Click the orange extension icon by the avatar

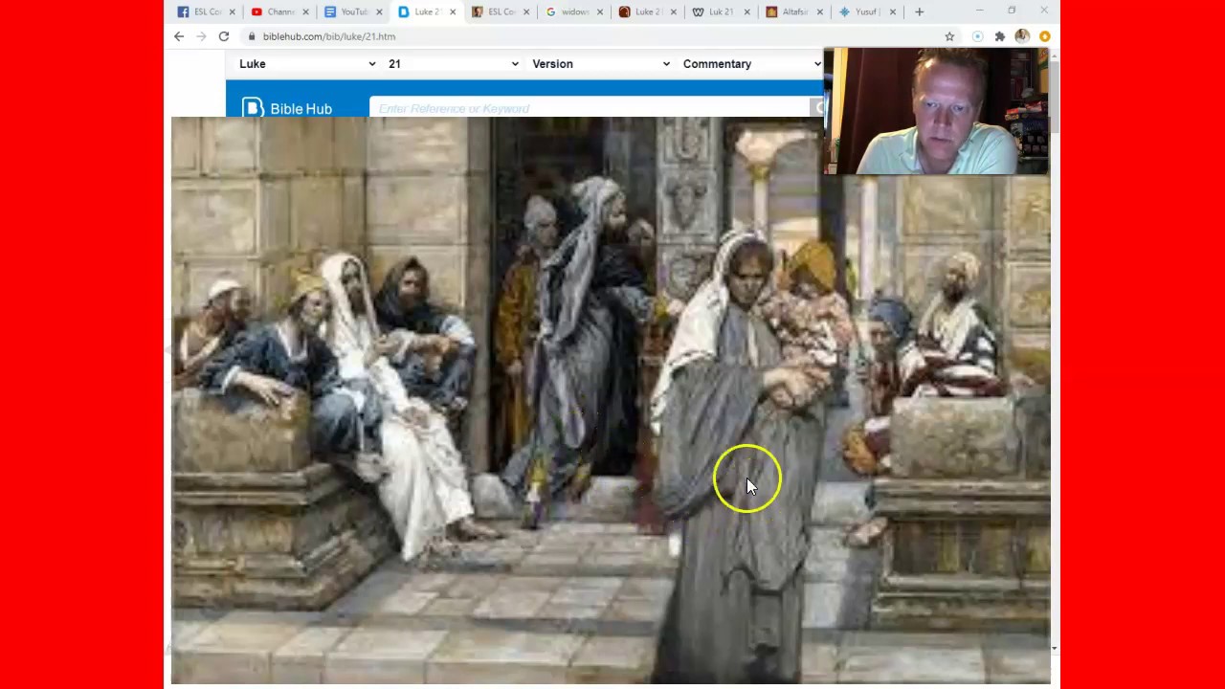pyautogui.click(x=1044, y=36)
